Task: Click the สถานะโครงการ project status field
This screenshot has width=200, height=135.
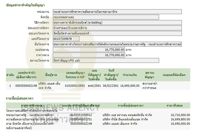Action: click(x=117, y=60)
